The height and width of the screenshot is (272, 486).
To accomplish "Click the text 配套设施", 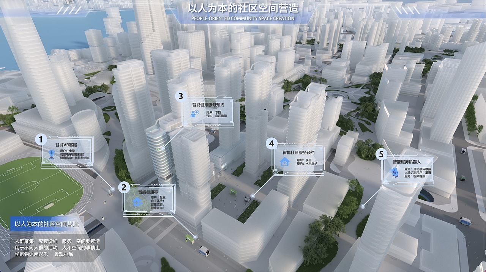I will 48,241.
